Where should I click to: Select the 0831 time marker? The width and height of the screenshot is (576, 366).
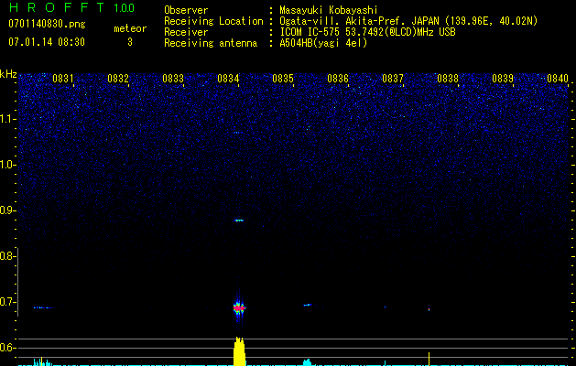[63, 79]
